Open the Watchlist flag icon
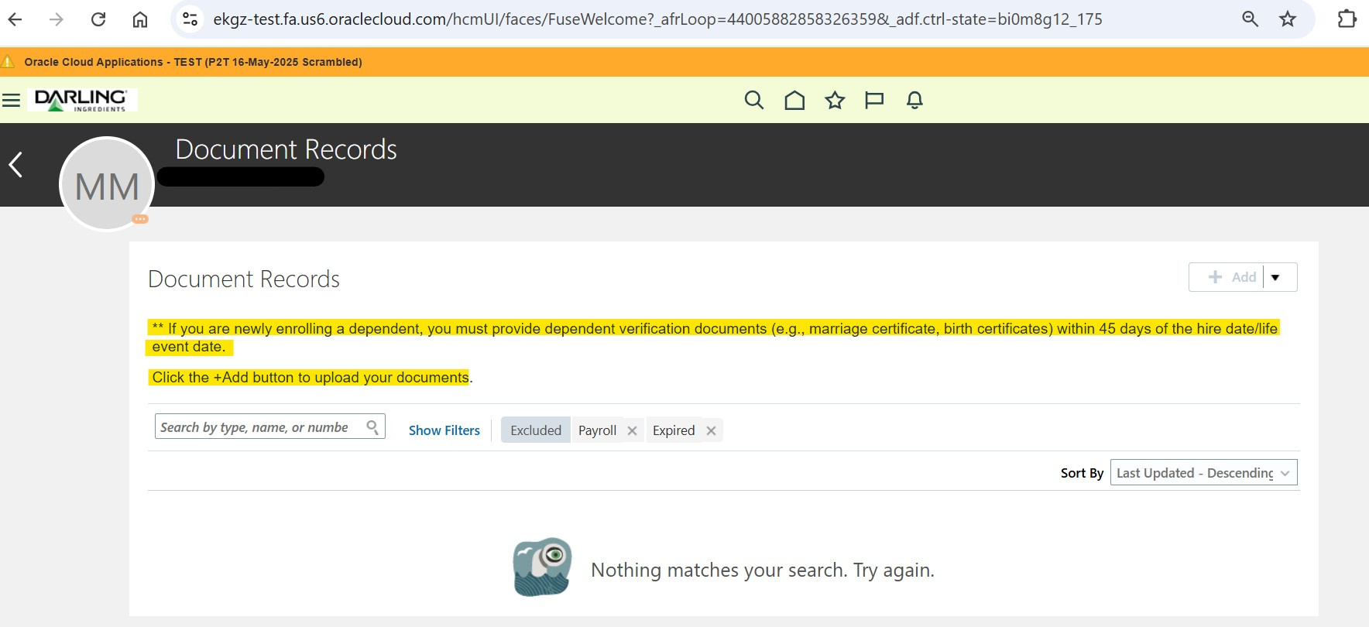 (874, 100)
